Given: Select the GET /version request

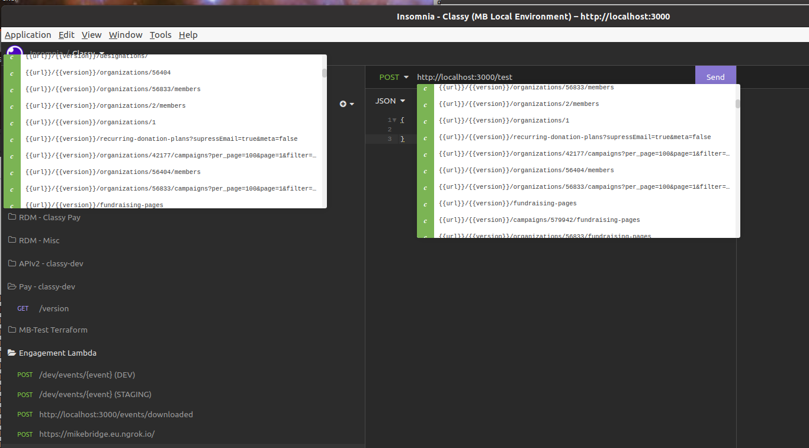Looking at the screenshot, I should (x=54, y=308).
